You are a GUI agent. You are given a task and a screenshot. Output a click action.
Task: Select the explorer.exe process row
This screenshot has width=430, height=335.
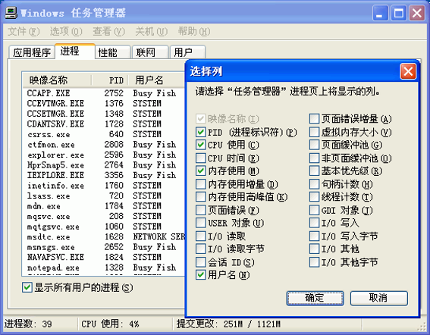pos(104,155)
